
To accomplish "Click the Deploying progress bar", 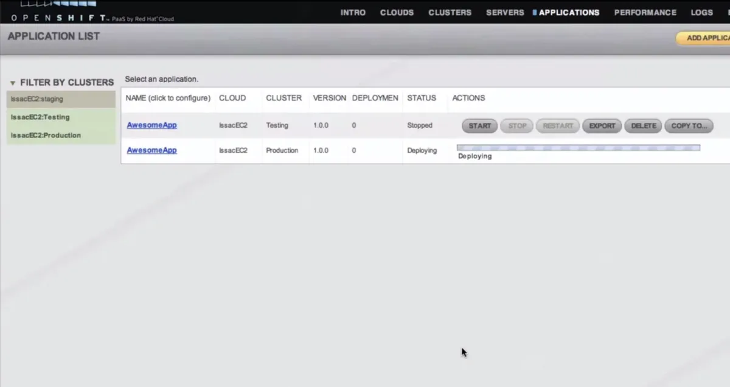I will point(578,148).
